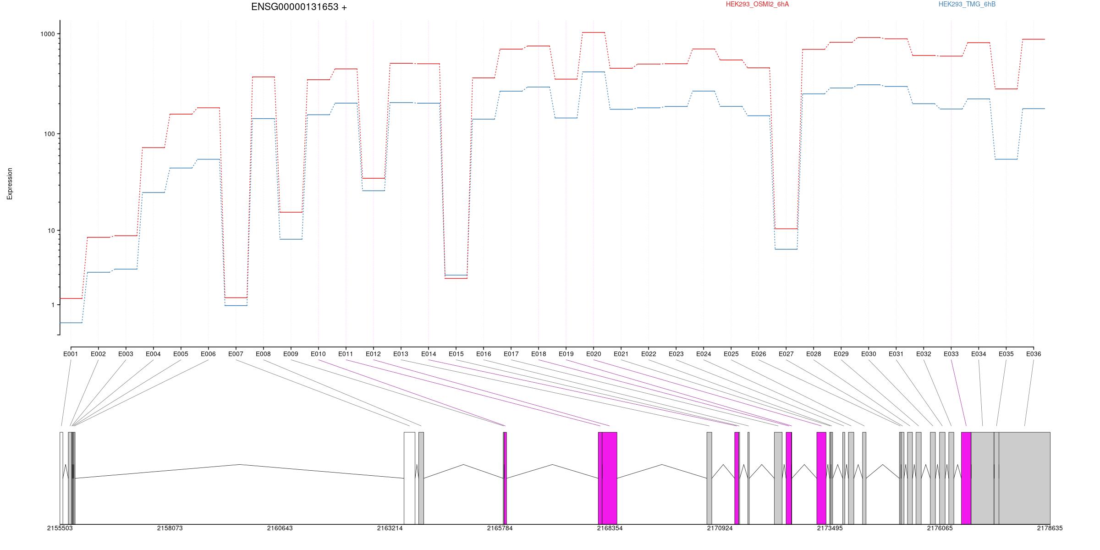Click genomic coordinate 2163214
The width and height of the screenshot is (1100, 550).
point(390,528)
